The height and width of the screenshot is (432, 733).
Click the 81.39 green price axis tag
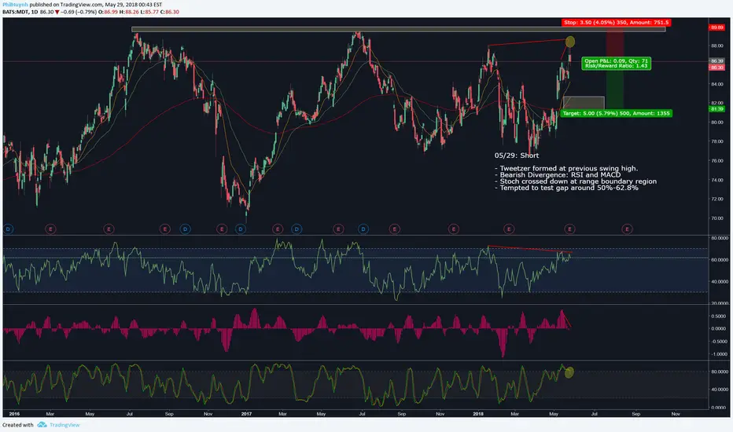[716, 109]
